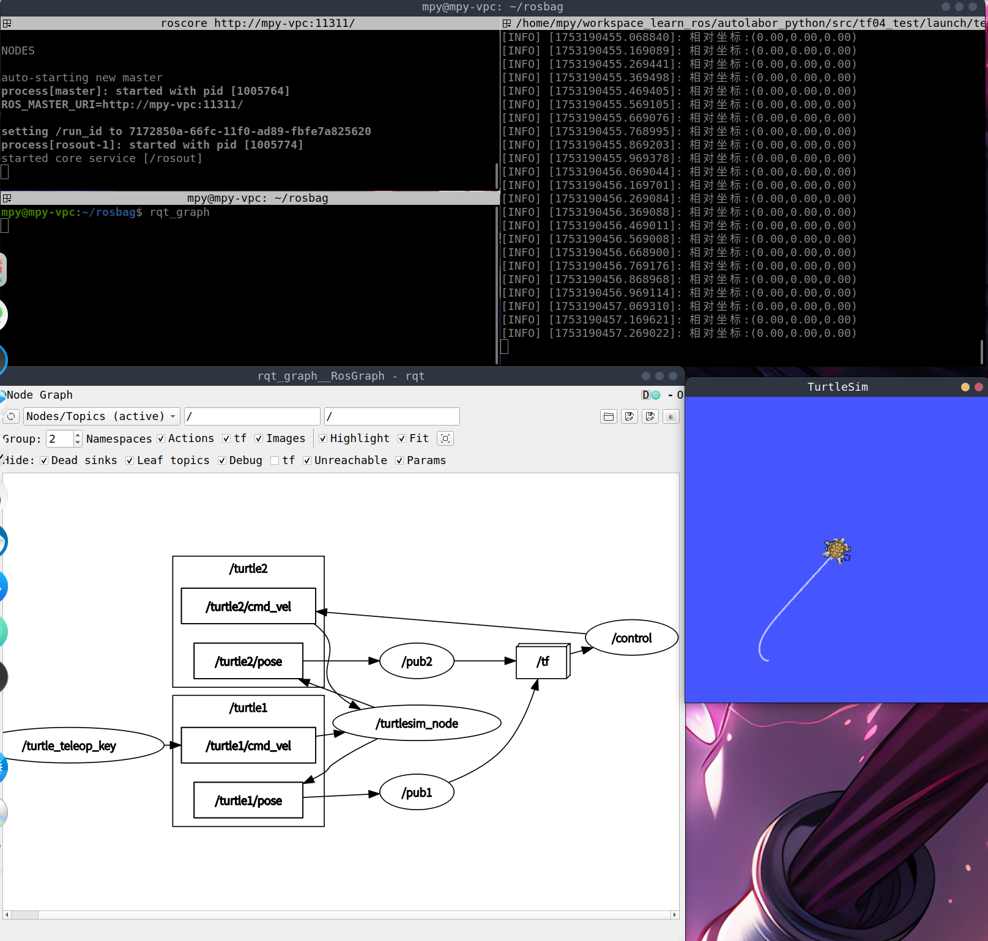
Task: Enable hiding tf in the Hide row
Action: coord(275,460)
